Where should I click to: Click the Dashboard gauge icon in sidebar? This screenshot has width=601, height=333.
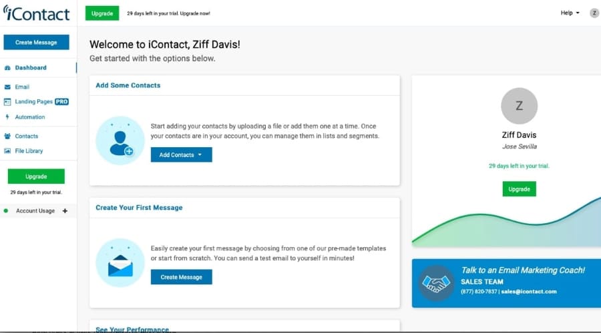click(7, 68)
